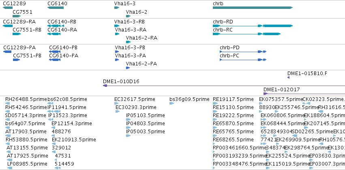
Task: Select the CG6140-PB protein feature
Action: tap(55, 52)
